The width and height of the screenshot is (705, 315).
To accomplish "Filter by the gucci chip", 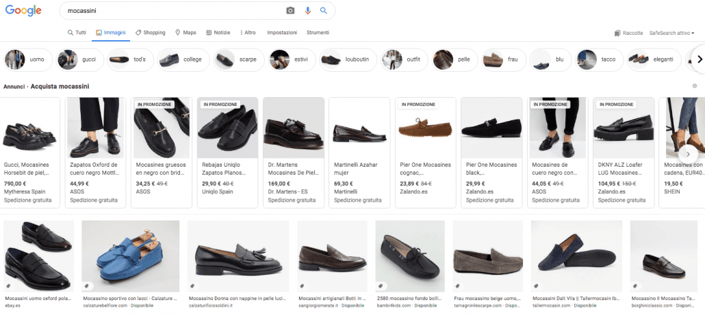I will 80,59.
